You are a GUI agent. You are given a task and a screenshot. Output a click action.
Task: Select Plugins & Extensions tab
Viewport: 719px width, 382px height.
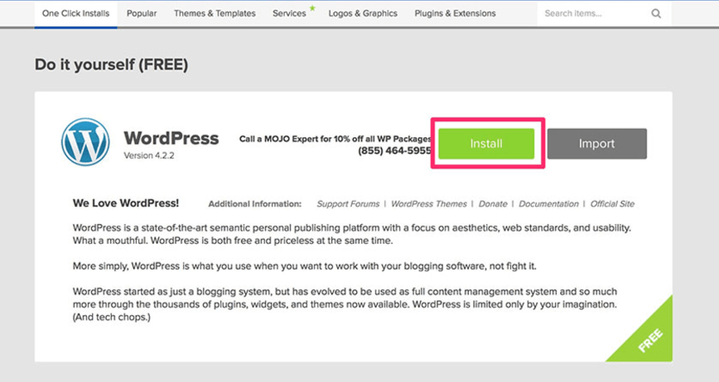coord(455,14)
